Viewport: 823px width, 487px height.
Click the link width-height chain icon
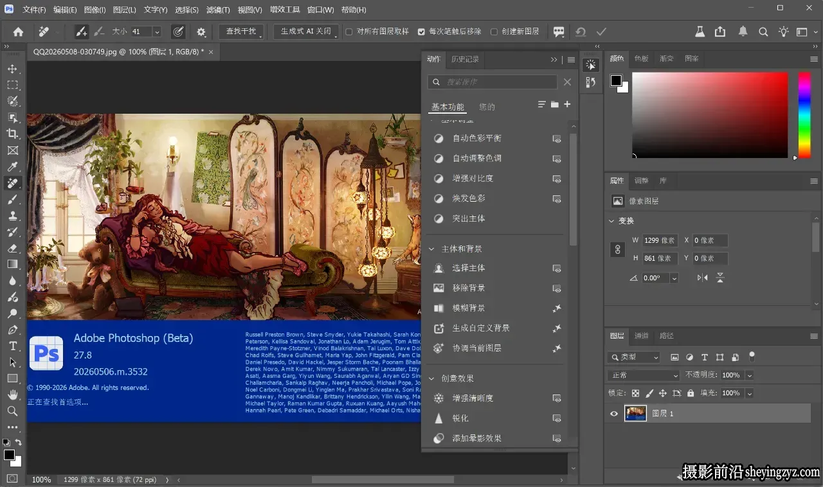[618, 249]
